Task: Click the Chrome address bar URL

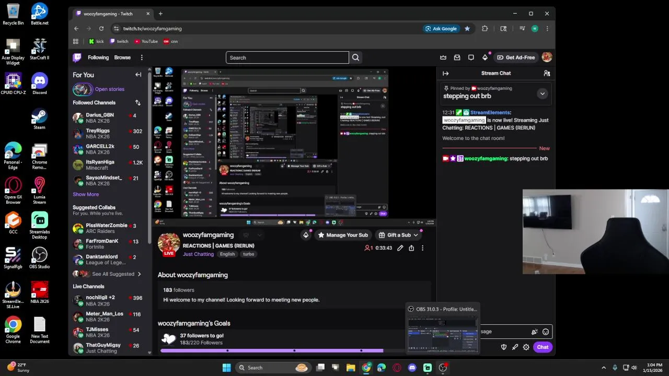Action: pyautogui.click(x=153, y=29)
